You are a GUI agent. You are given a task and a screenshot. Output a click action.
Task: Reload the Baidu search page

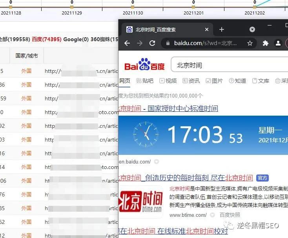point(152,43)
